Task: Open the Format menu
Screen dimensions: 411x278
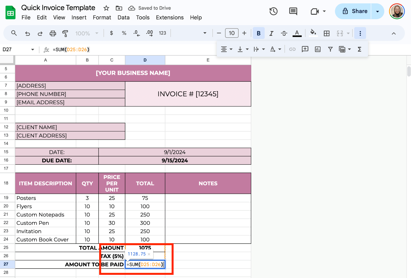Action: [102, 17]
